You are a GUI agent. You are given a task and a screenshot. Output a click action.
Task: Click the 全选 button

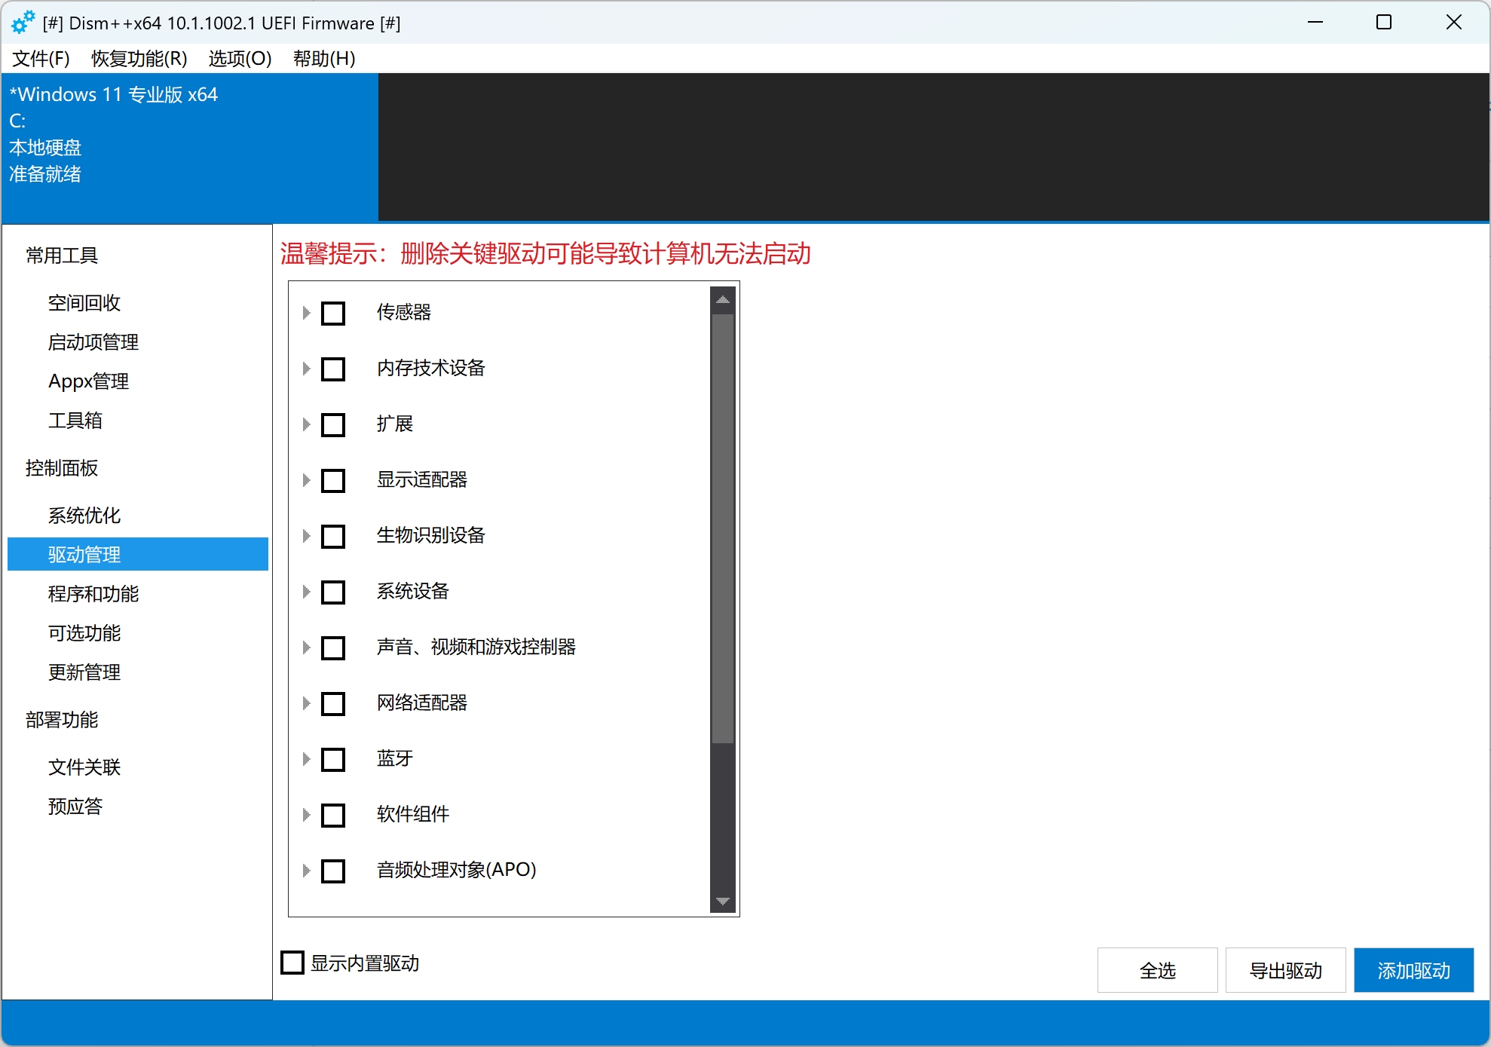[x=1157, y=970]
